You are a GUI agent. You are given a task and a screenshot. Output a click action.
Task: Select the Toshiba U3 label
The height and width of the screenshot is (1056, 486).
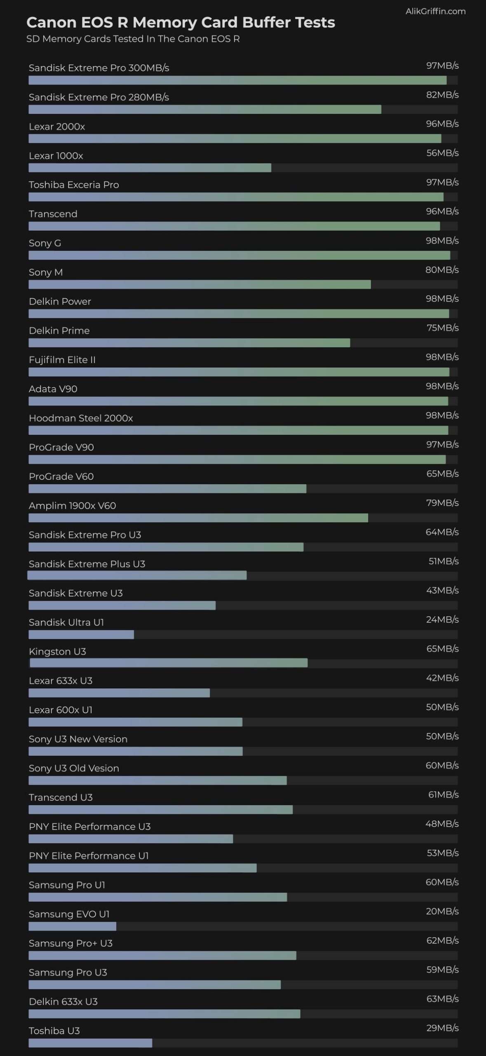tap(54, 1031)
